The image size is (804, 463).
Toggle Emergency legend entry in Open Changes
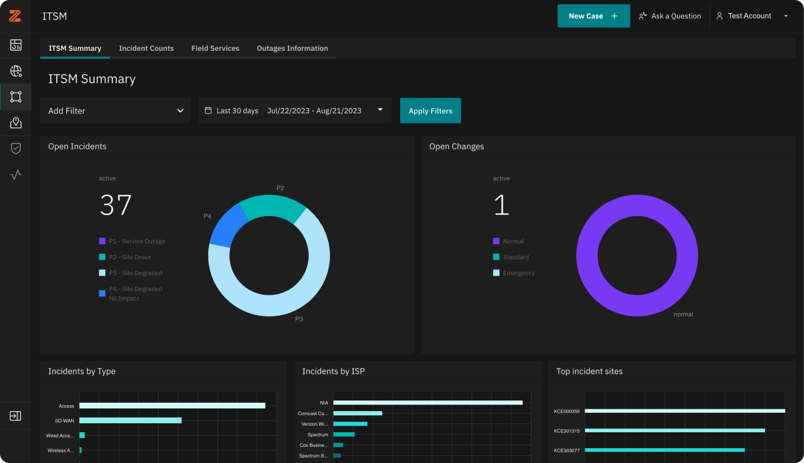point(514,273)
